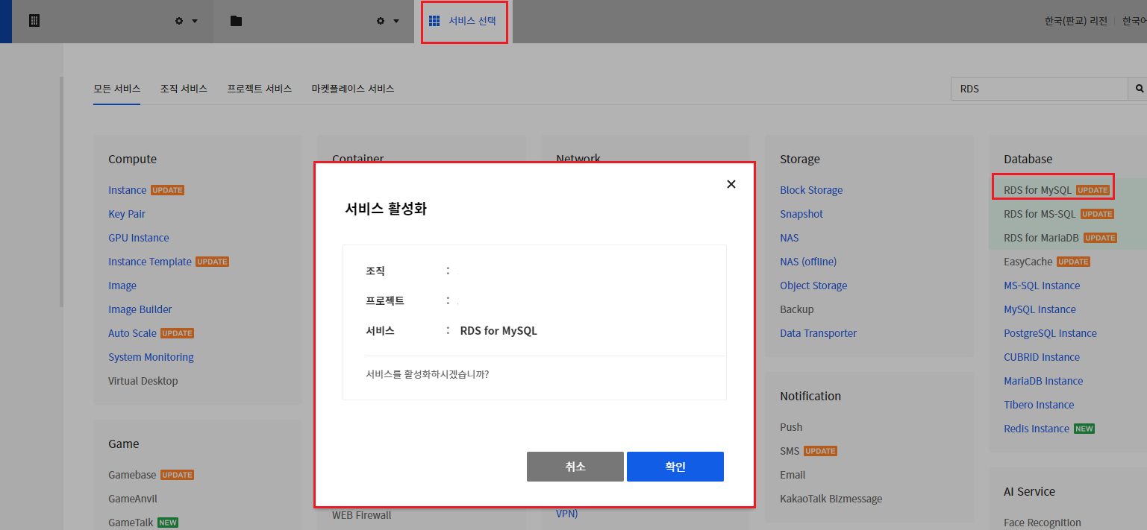
Task: Click Push under Notification
Action: tap(791, 427)
